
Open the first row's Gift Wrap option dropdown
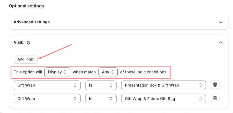[47, 85]
